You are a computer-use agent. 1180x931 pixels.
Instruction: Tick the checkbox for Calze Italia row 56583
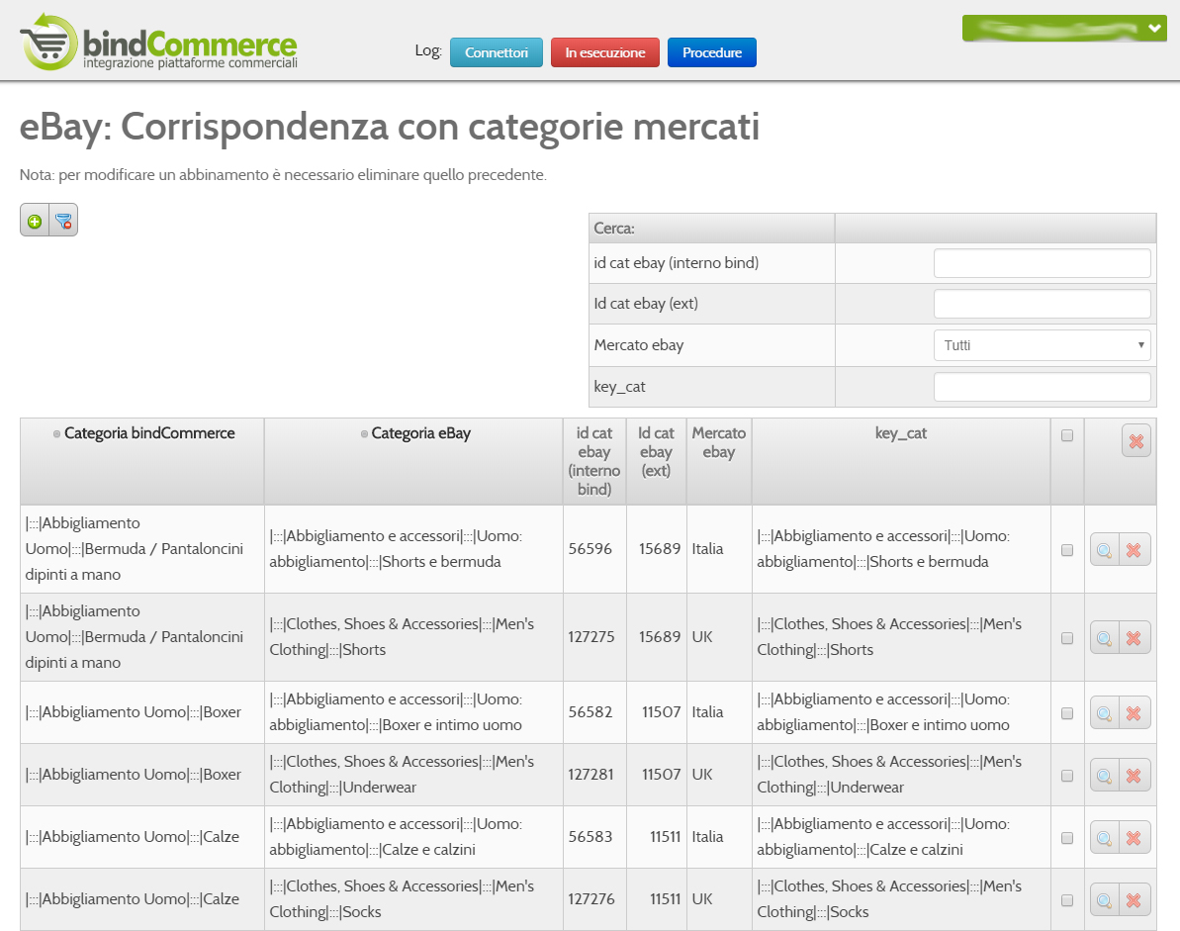point(1067,838)
